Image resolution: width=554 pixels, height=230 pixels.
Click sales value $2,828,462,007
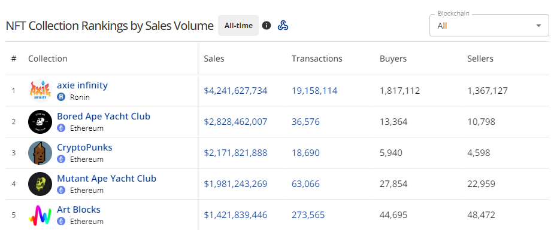coord(235,122)
